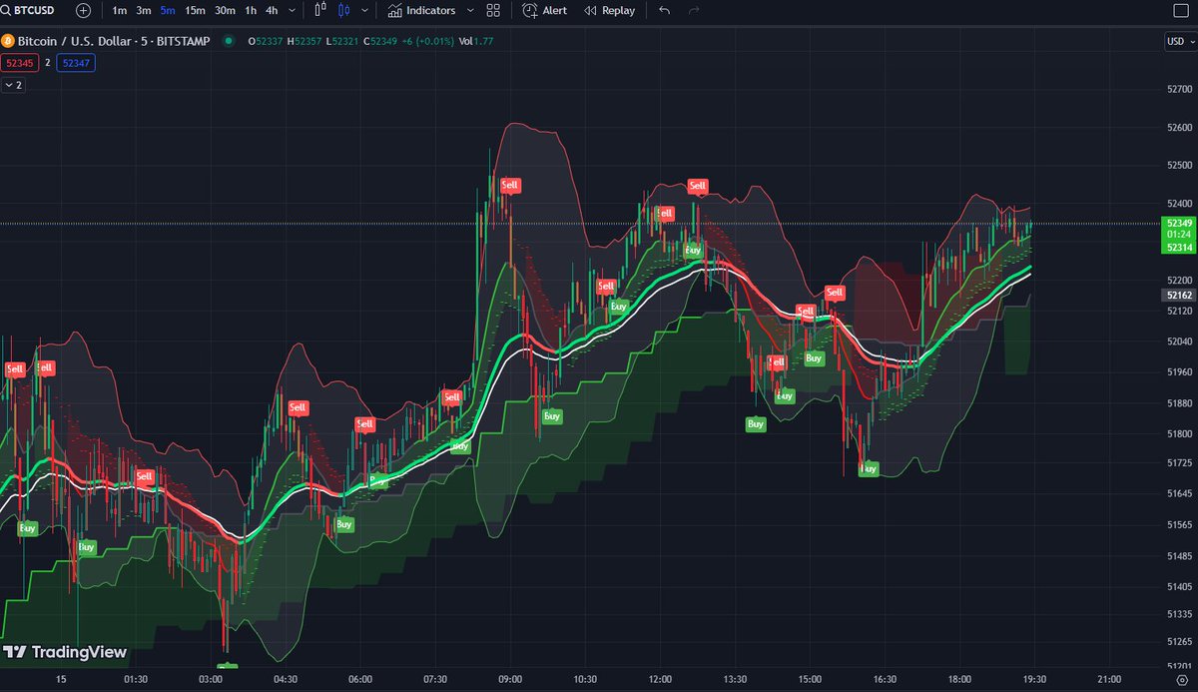Click the 21:00 time axis label
Viewport: 1198px width, 692px height.
[x=1108, y=680]
